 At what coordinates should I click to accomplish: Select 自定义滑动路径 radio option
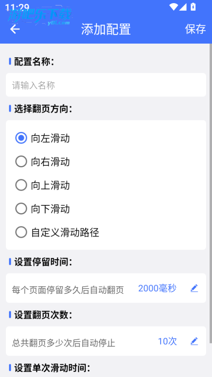tap(21, 232)
